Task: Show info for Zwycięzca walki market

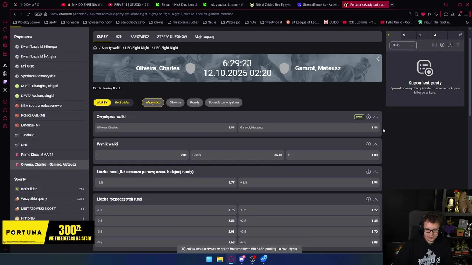Action: [x=368, y=117]
